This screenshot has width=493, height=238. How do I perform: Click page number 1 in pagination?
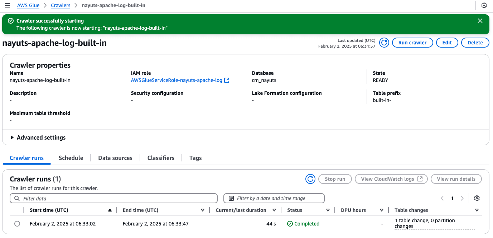point(453,198)
